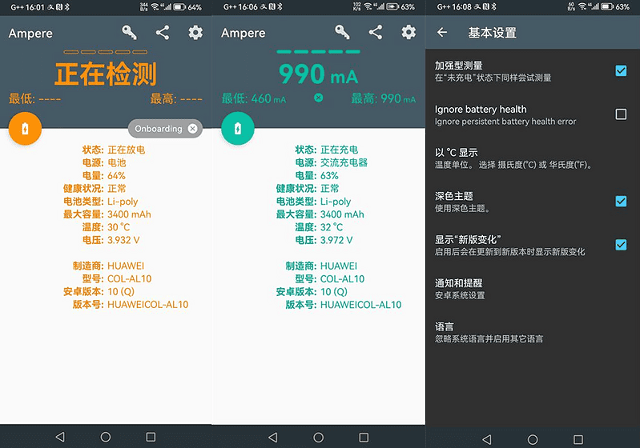This screenshot has width=640, height=448.
Task: Open settings gear in the discharging screen
Action: coord(195,32)
